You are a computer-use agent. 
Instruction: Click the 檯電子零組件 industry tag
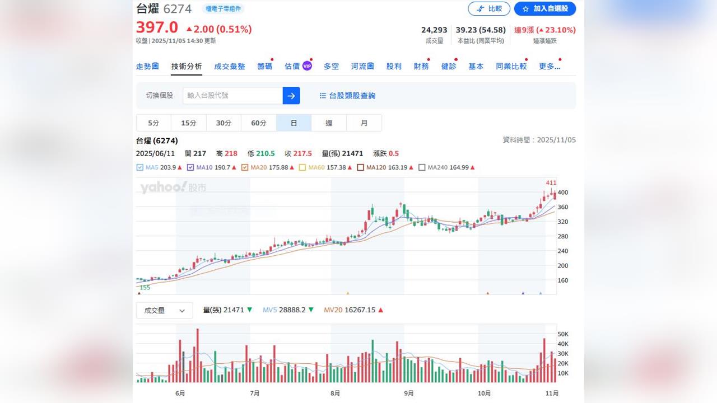(x=222, y=8)
